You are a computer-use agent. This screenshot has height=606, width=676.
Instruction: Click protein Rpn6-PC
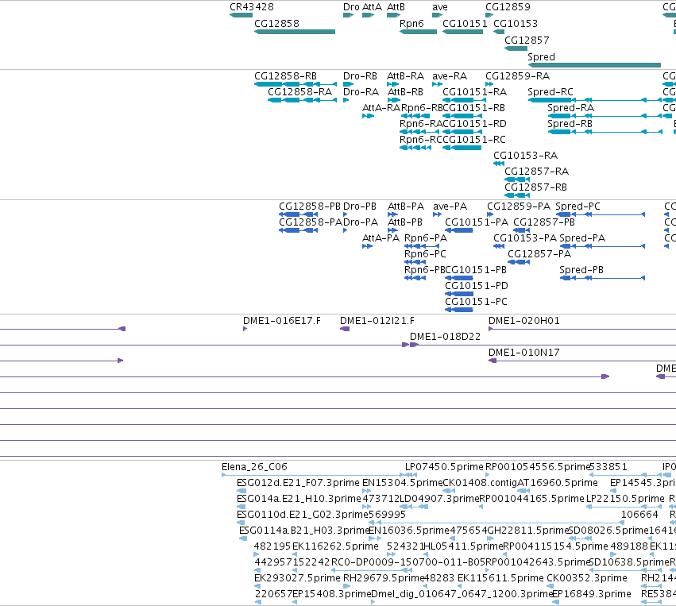point(415,262)
